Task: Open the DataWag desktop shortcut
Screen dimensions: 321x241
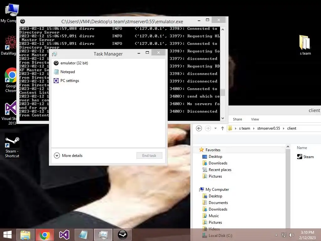Action: click(x=10, y=45)
